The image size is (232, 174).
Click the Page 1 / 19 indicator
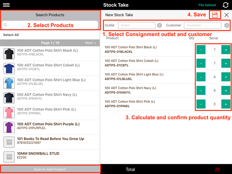click(x=50, y=43)
